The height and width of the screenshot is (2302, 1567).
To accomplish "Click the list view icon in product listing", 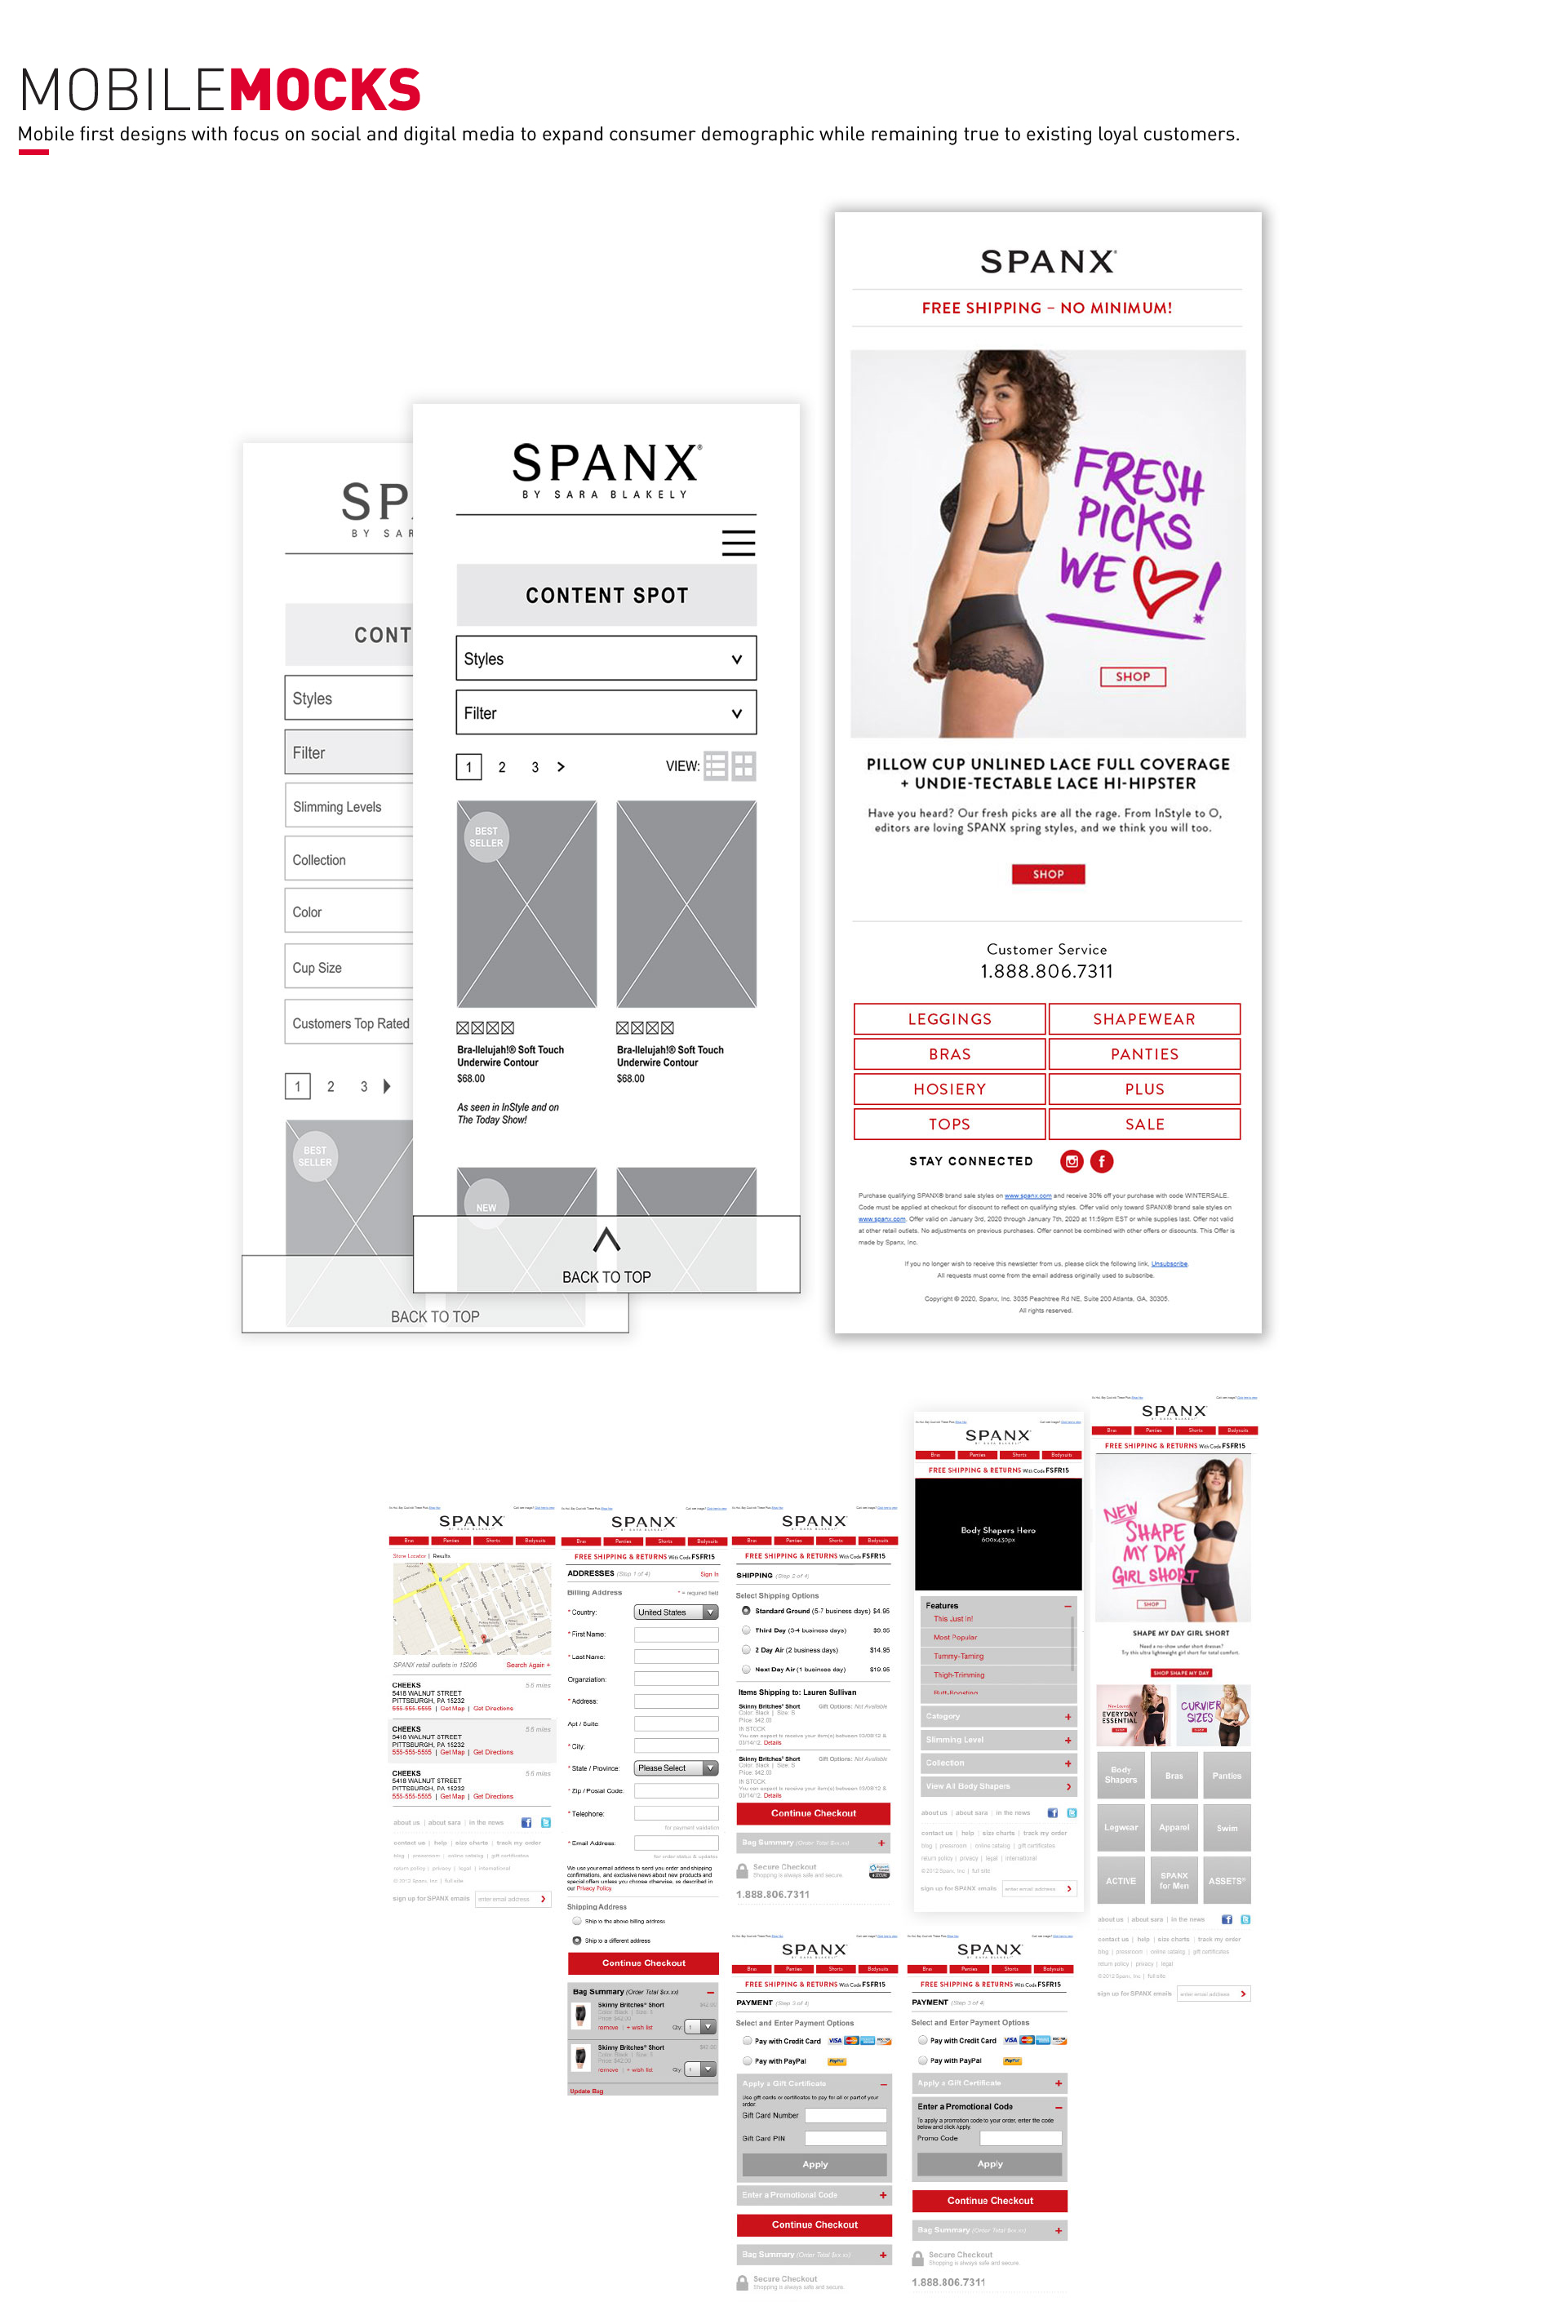I will click(x=712, y=764).
